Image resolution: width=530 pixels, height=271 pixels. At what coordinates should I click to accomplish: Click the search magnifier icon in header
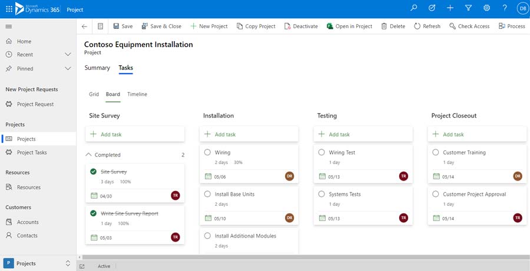[414, 8]
